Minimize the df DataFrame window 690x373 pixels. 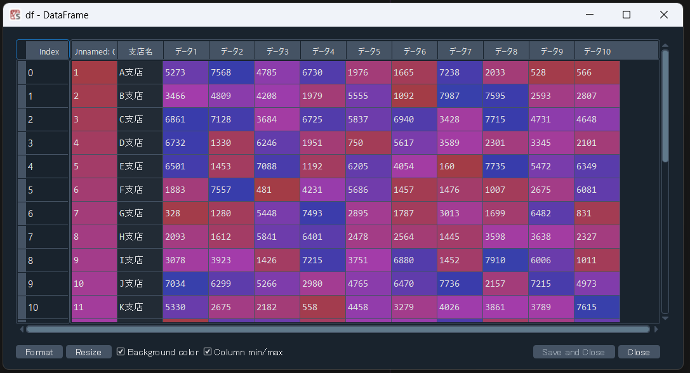click(588, 15)
